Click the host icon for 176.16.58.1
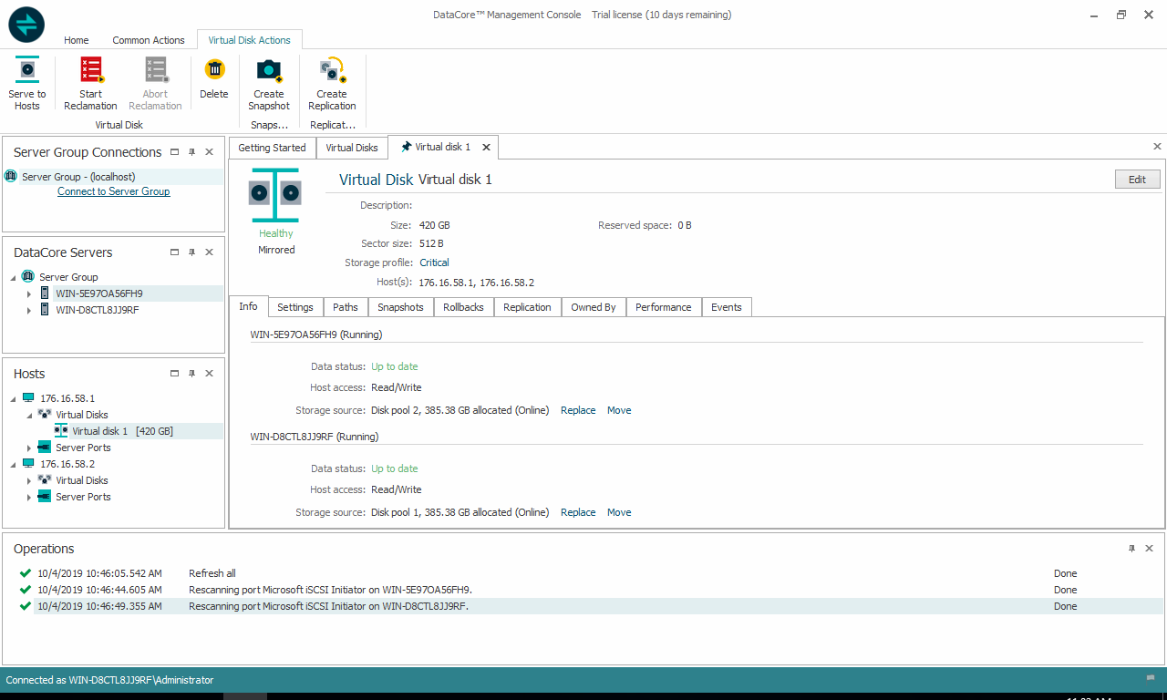Screen dimensions: 1167x700 (x=28, y=398)
